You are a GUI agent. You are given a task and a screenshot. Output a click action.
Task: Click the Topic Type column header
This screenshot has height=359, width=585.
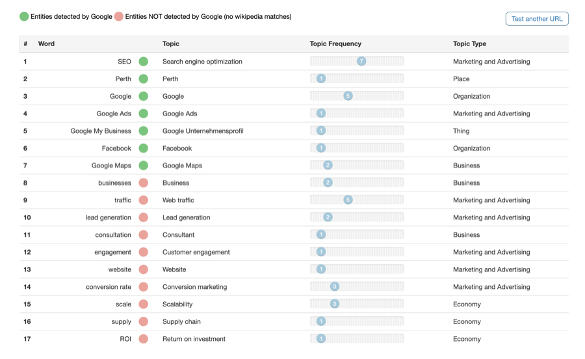pos(469,44)
